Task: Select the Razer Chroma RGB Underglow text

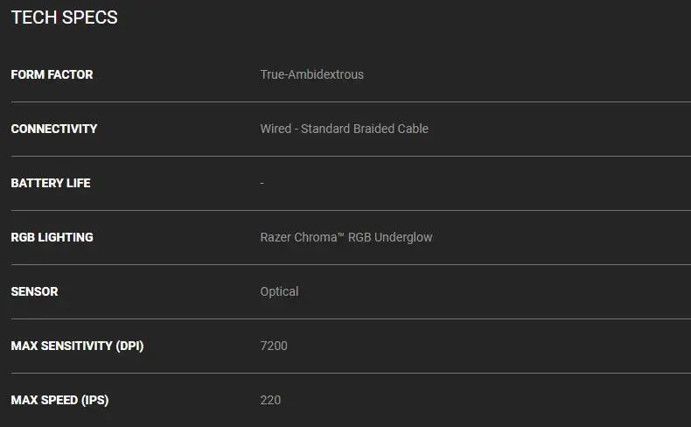Action: 345,237
